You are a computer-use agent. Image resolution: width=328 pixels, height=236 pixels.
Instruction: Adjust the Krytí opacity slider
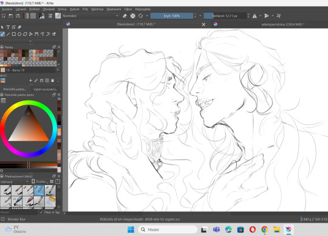click(x=172, y=16)
